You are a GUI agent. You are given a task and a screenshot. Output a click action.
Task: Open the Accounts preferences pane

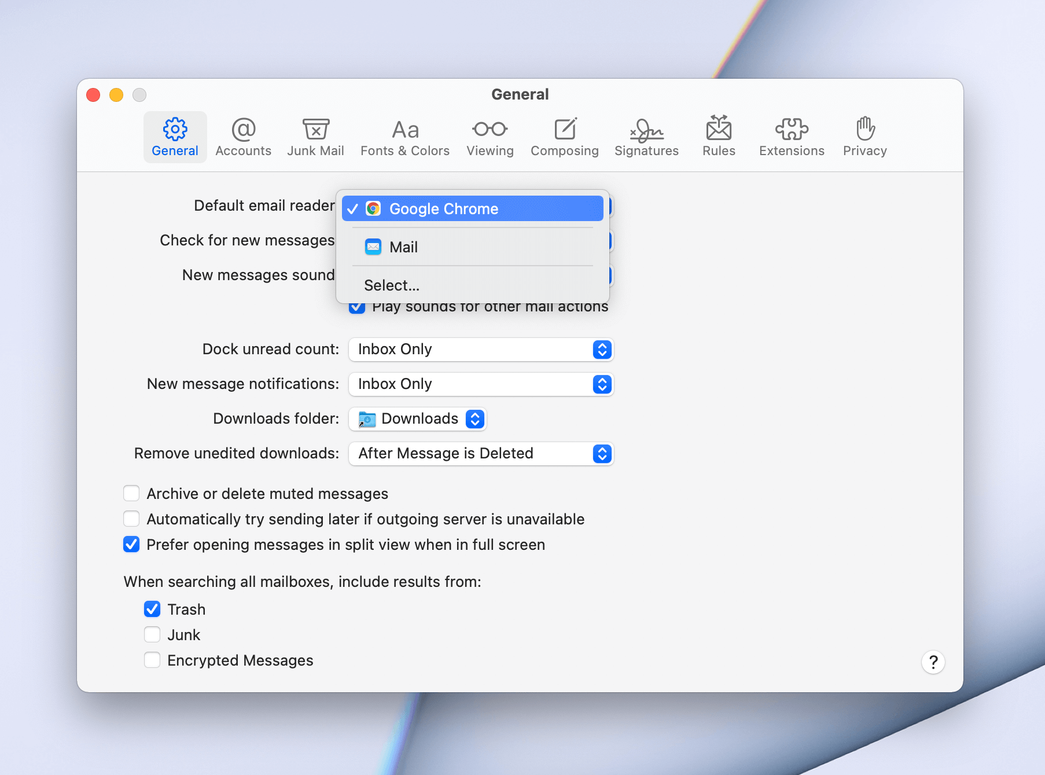[x=243, y=137]
